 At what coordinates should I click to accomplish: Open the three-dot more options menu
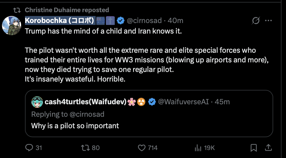[268, 21]
